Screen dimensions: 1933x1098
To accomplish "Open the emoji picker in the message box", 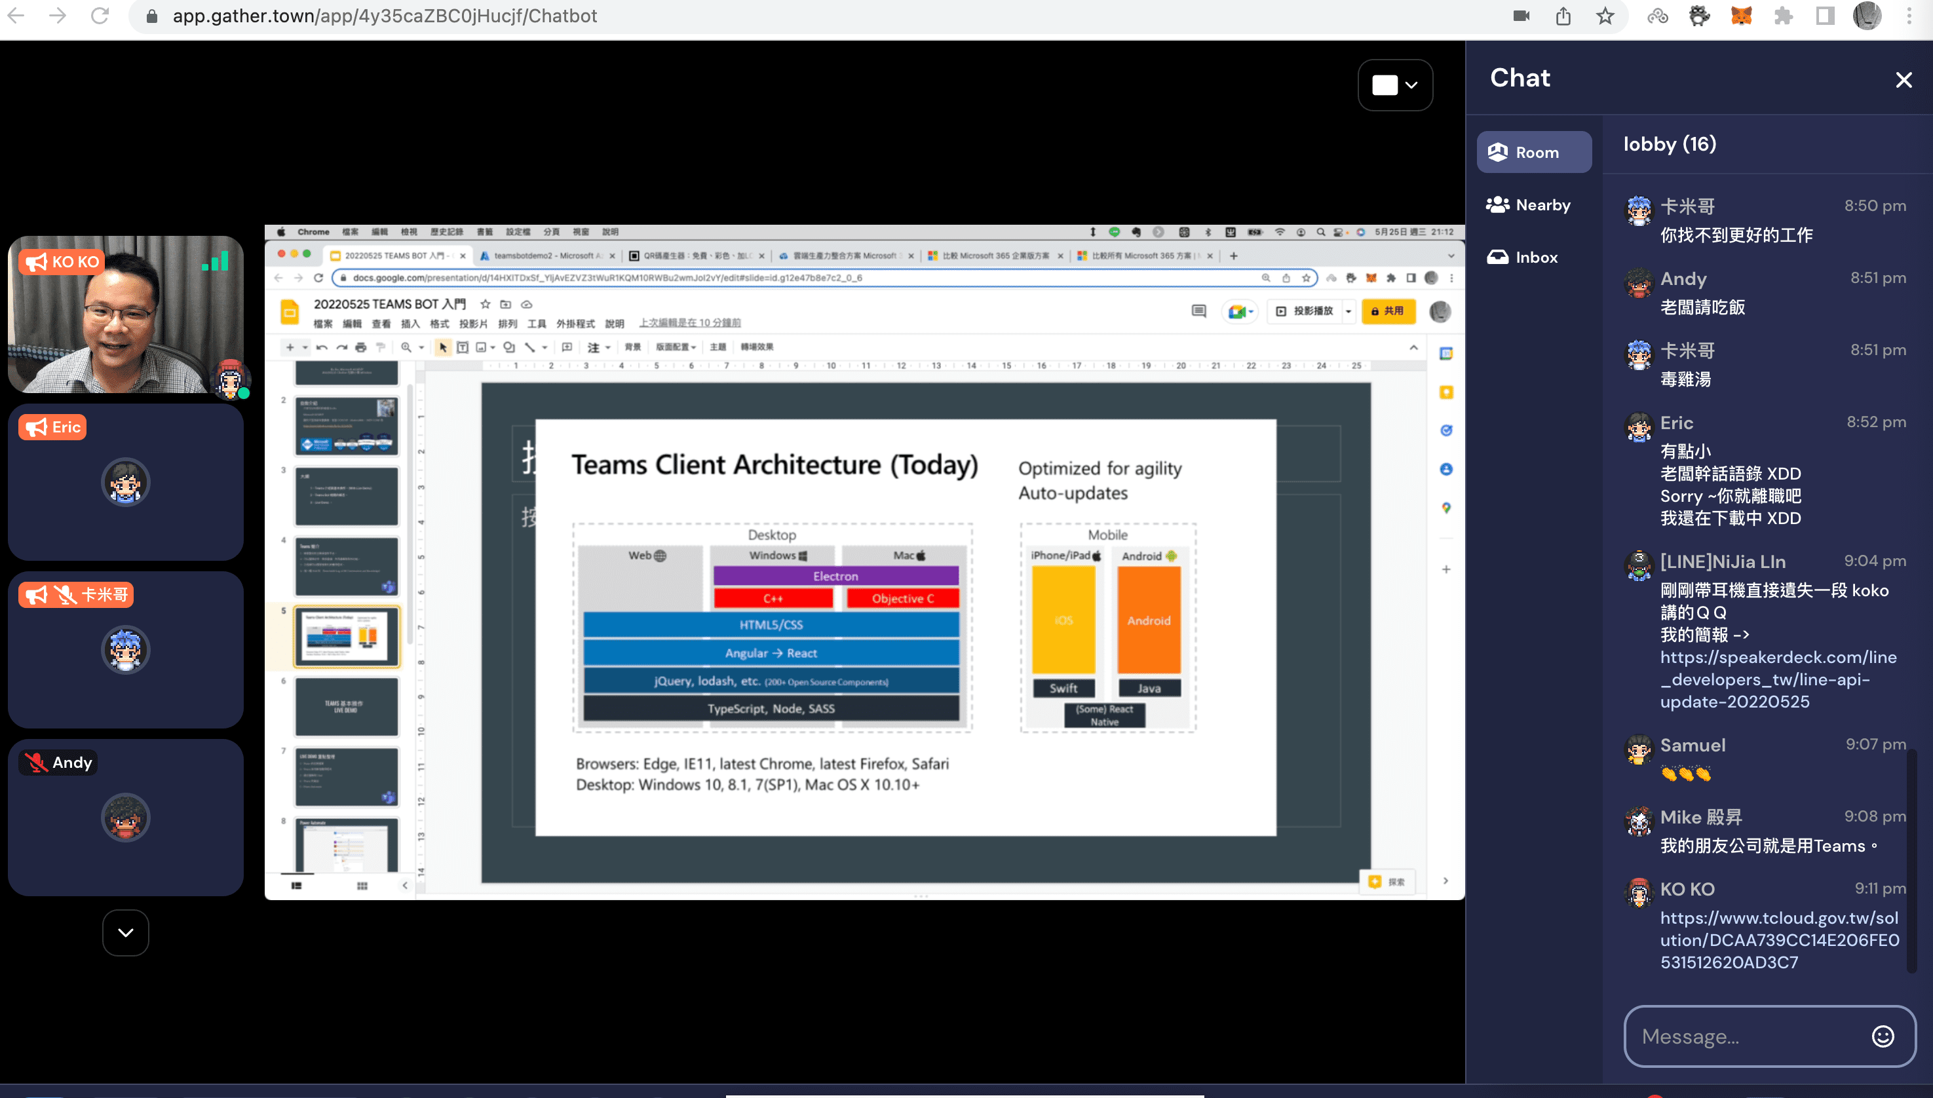I will click(1883, 1036).
